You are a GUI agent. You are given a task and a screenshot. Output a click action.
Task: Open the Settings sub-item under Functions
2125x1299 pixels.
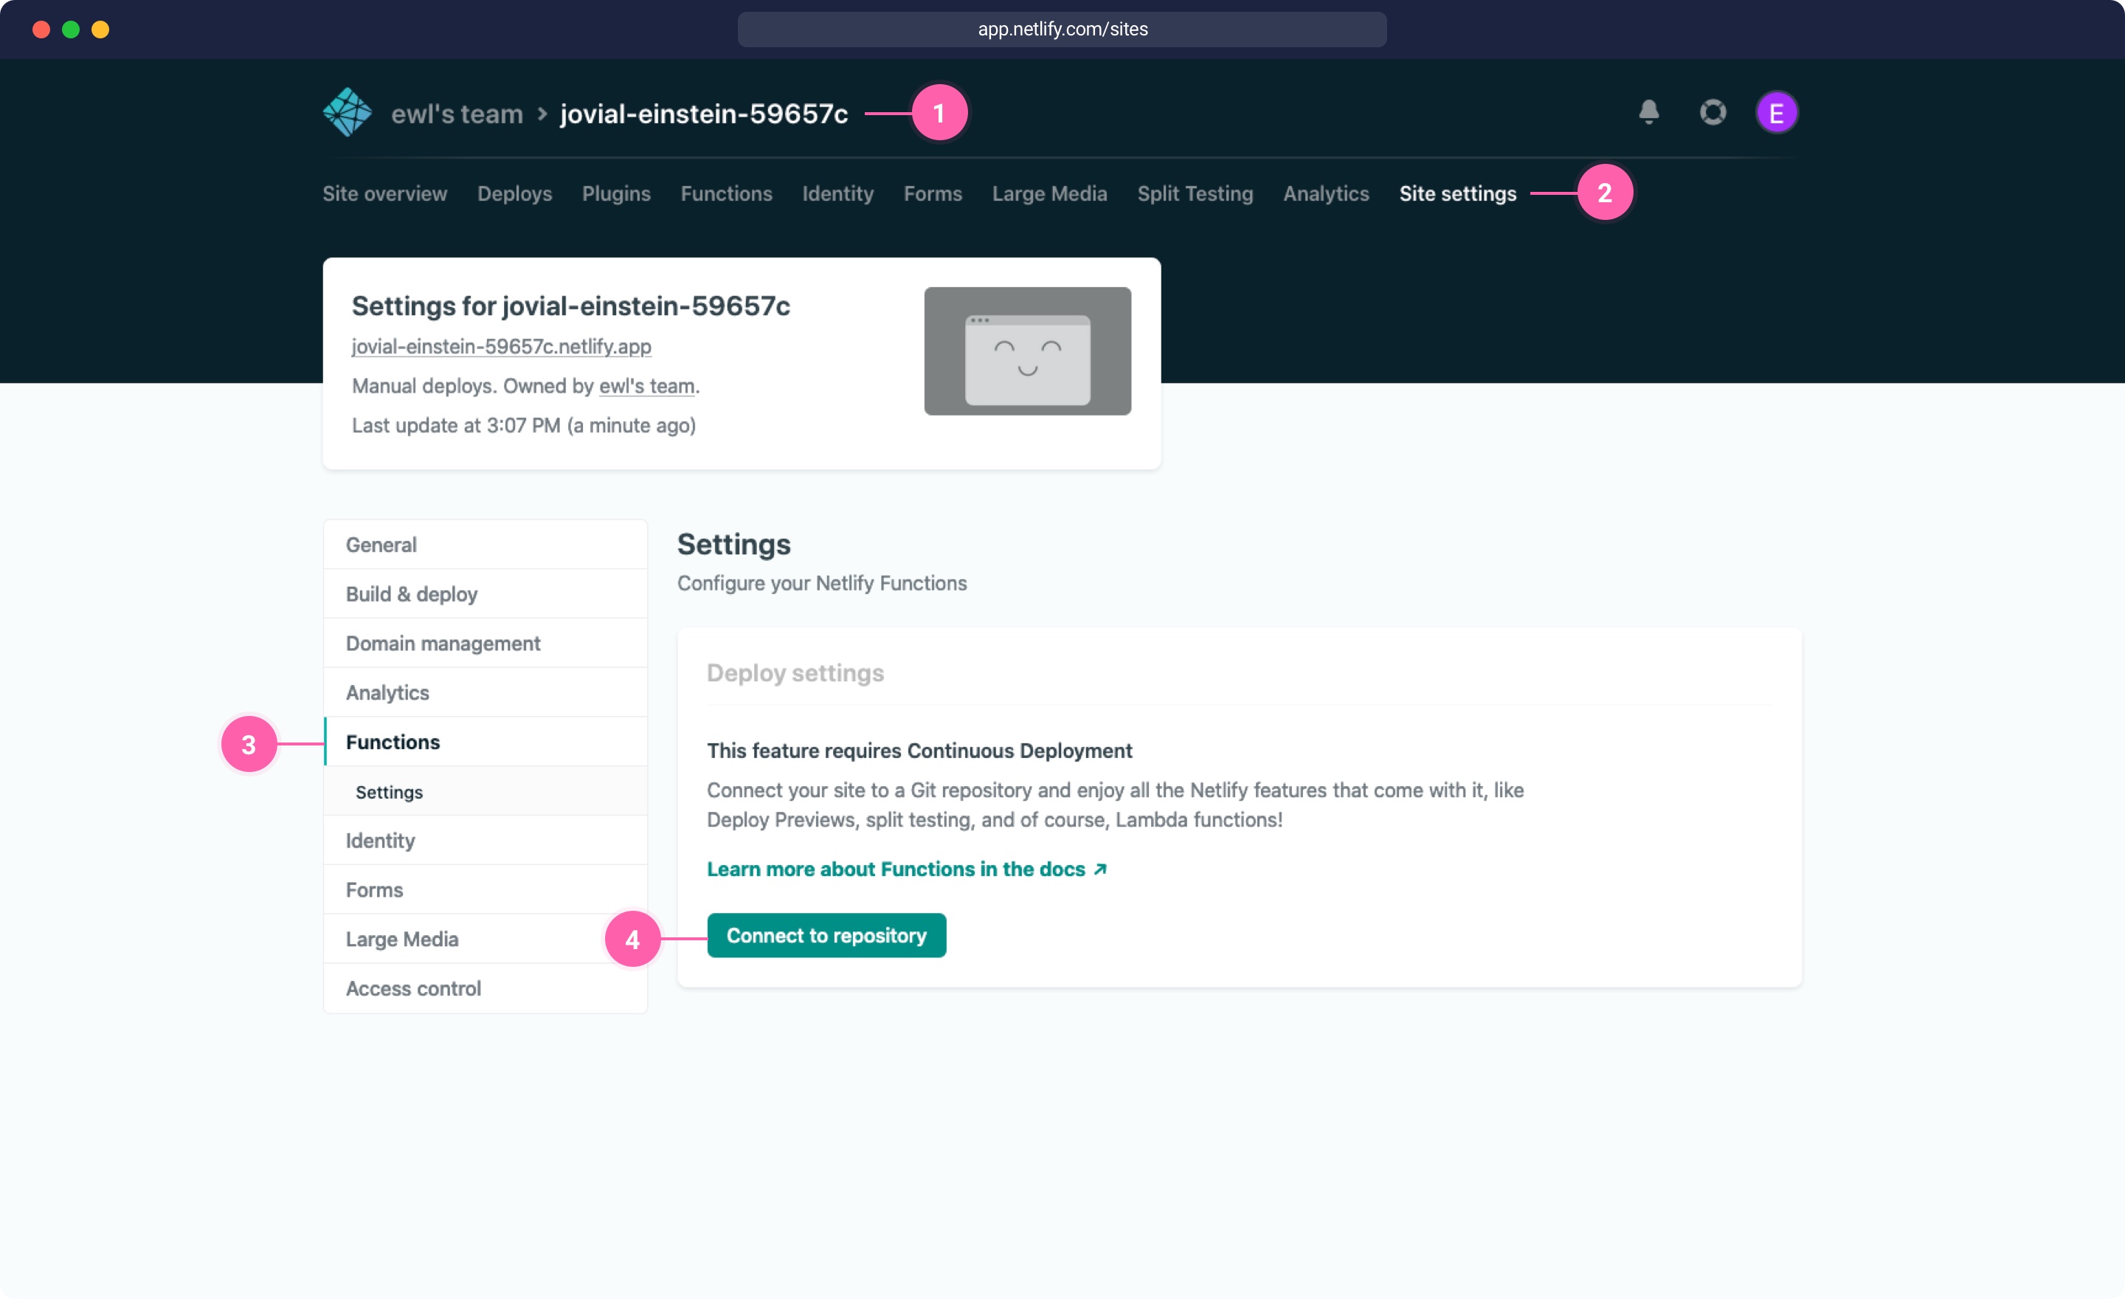pos(486,791)
